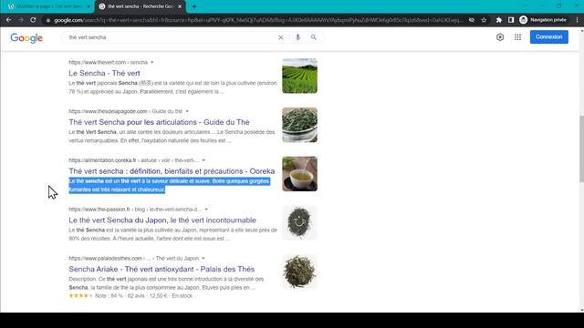The height and width of the screenshot is (328, 584).
Task: Expand options arrow beside thevert.com URL
Action: point(152,62)
